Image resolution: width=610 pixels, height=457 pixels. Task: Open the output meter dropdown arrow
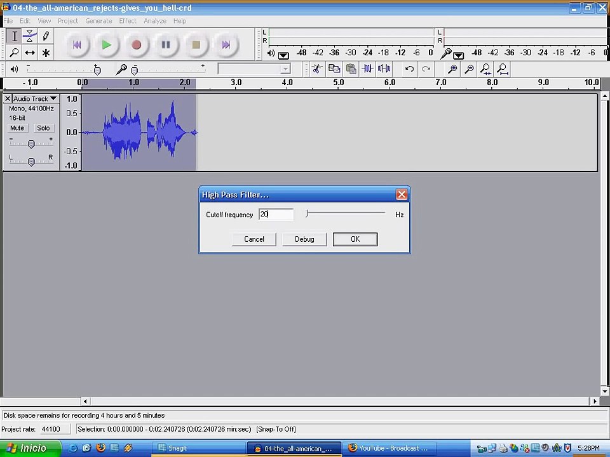pyautogui.click(x=283, y=55)
